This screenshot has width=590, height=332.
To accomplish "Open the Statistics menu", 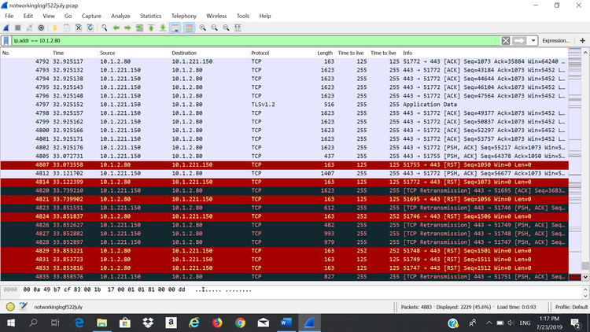I will pos(150,16).
